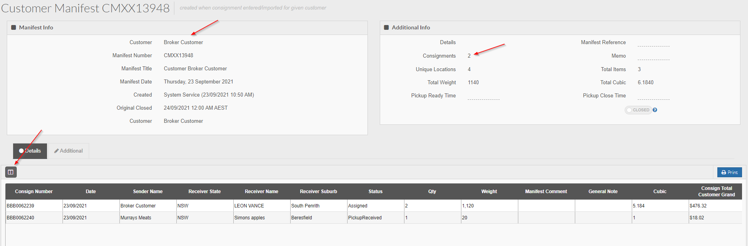
Task: Click receiver name LEON VANCE
Action: pos(262,206)
